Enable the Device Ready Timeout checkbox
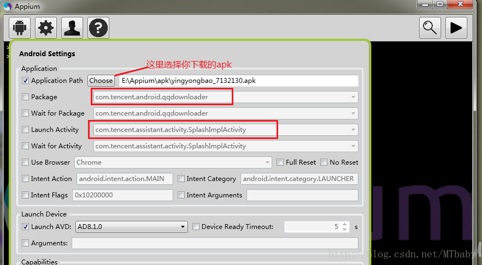The image size is (482, 265). (196, 227)
